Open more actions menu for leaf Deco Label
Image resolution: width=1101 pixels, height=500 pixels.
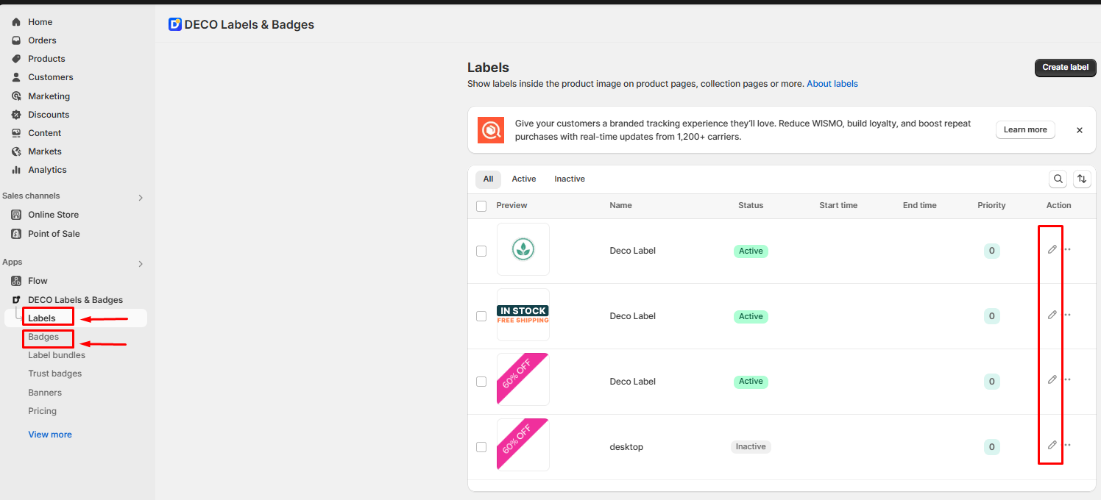(x=1068, y=249)
